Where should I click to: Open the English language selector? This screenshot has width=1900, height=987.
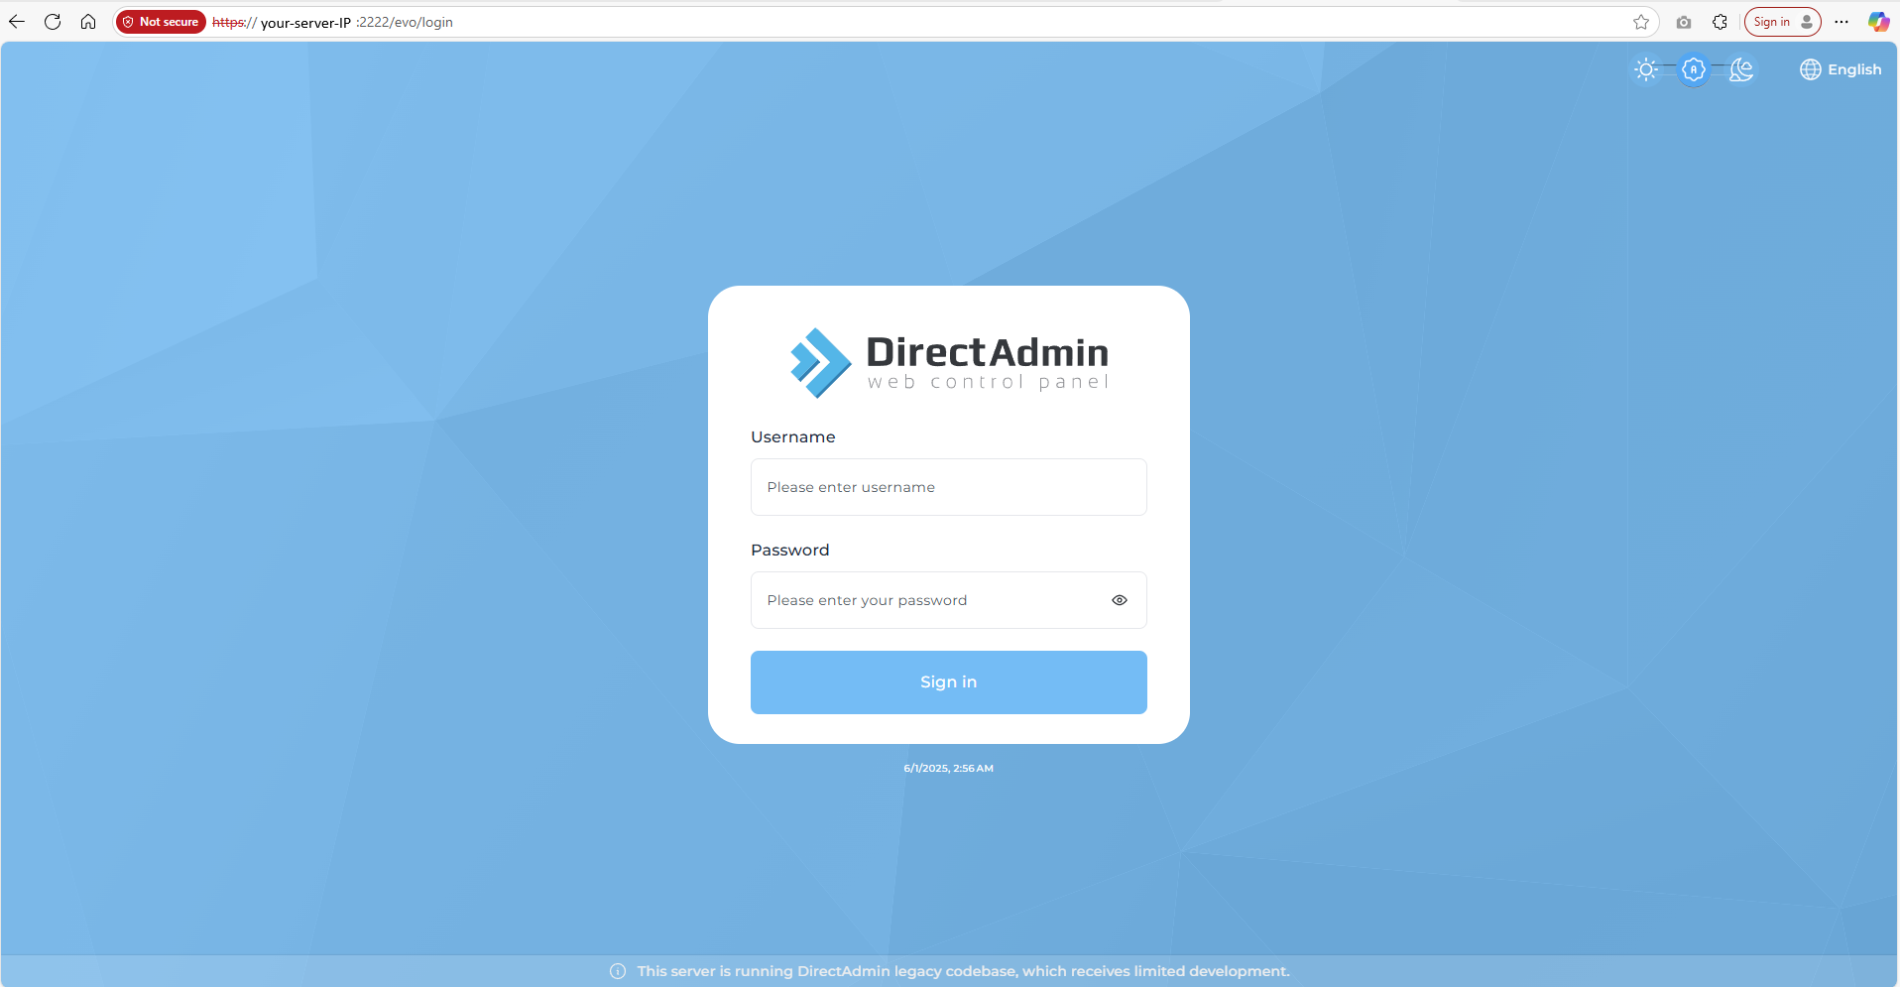pyautogui.click(x=1841, y=69)
